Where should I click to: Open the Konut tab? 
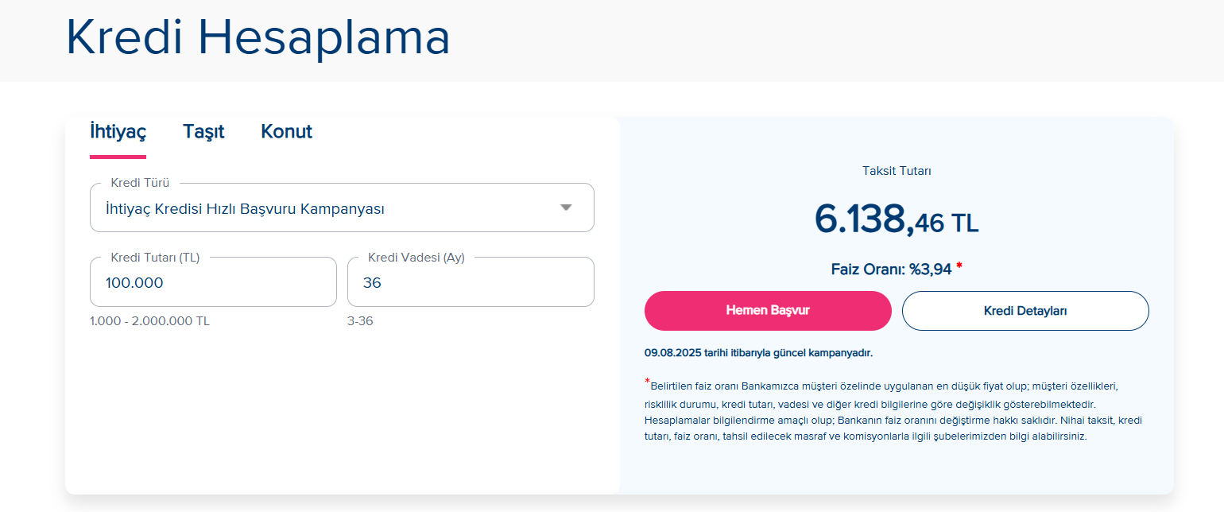pyautogui.click(x=286, y=132)
